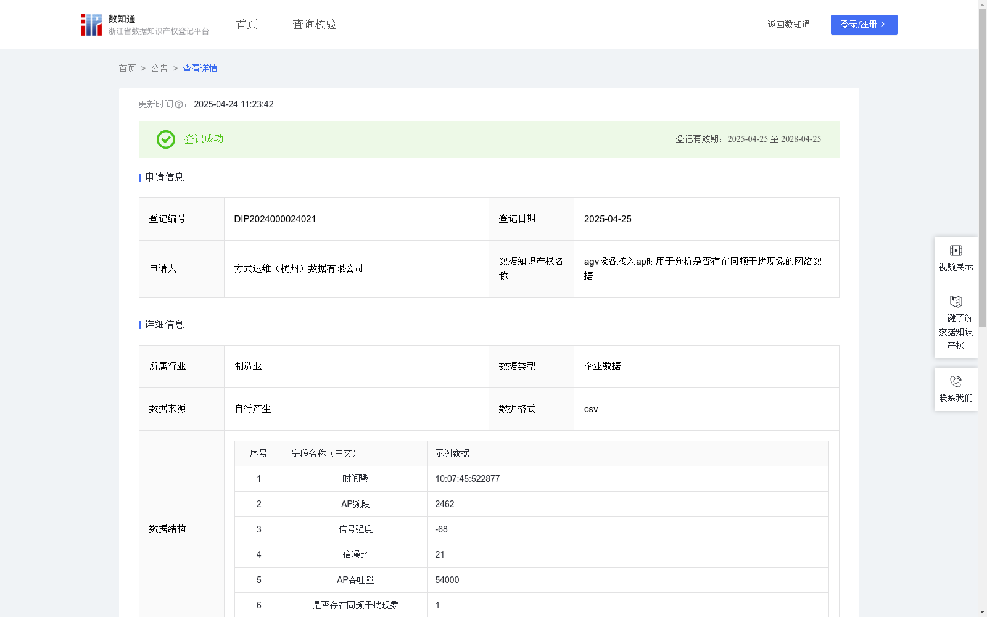Click the sample value 21 in row 4
The height and width of the screenshot is (617, 987).
click(440, 555)
